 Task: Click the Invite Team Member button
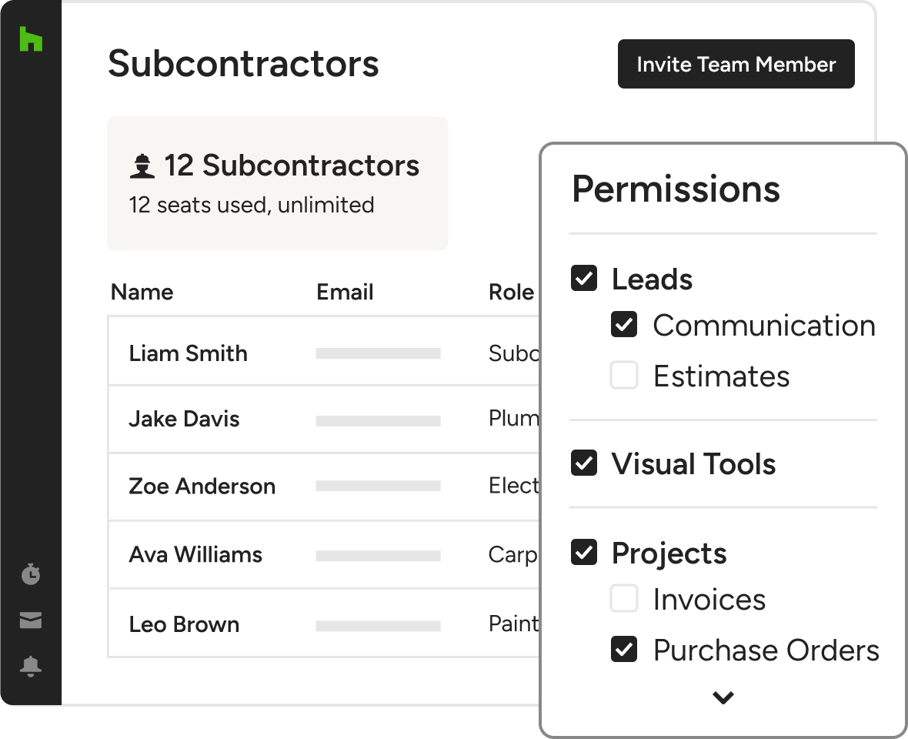point(736,64)
